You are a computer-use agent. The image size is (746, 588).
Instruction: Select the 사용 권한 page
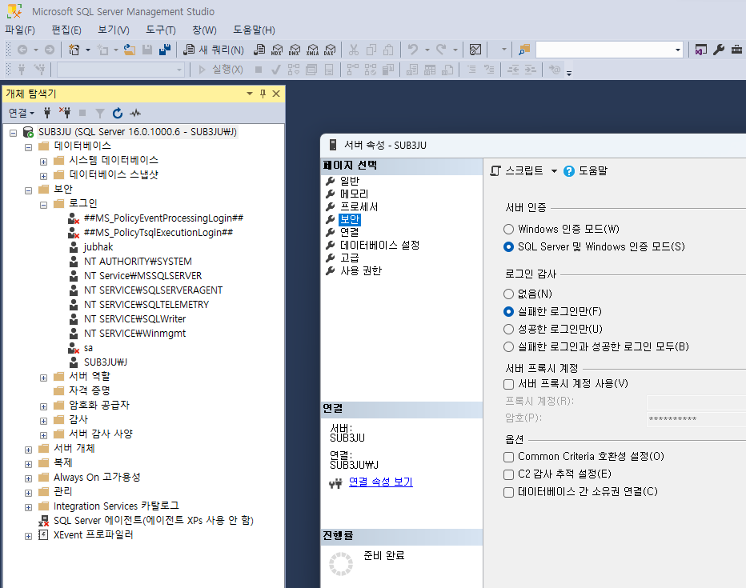[x=361, y=271]
